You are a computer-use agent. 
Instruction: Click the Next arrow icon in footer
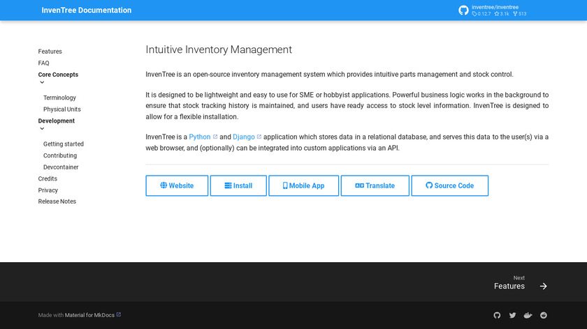pyautogui.click(x=543, y=286)
